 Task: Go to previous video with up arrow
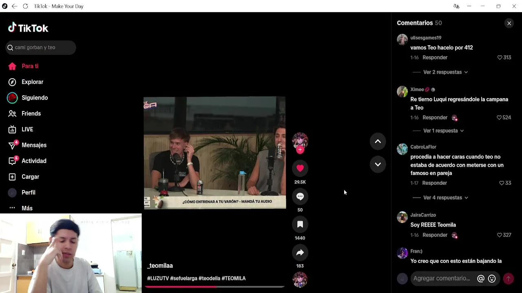(378, 142)
